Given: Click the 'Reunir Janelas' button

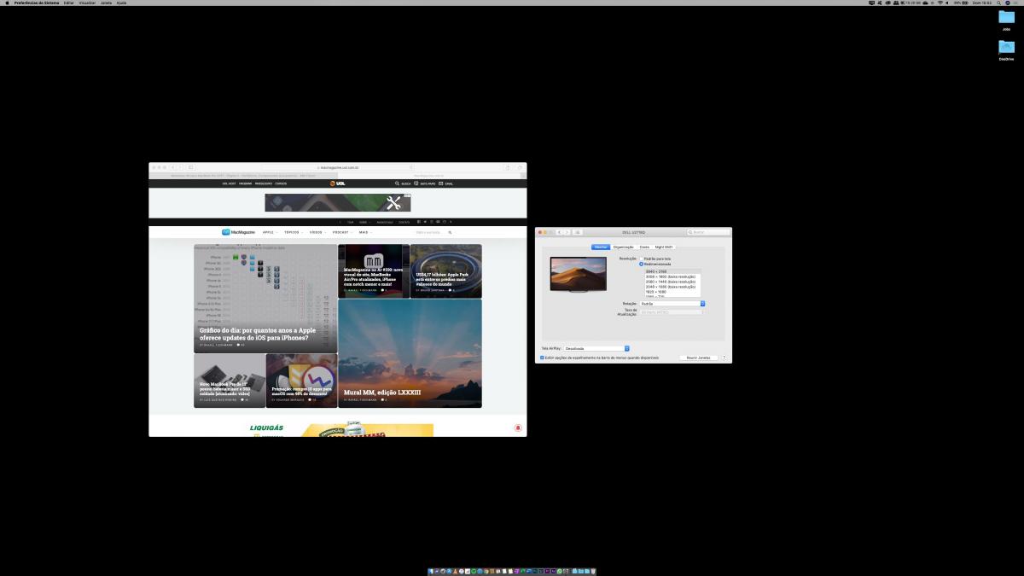Looking at the screenshot, I should tap(698, 358).
